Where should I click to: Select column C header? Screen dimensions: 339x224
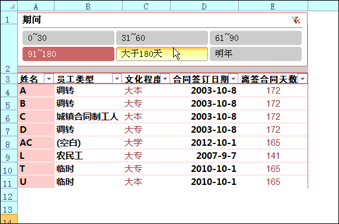[146, 7]
